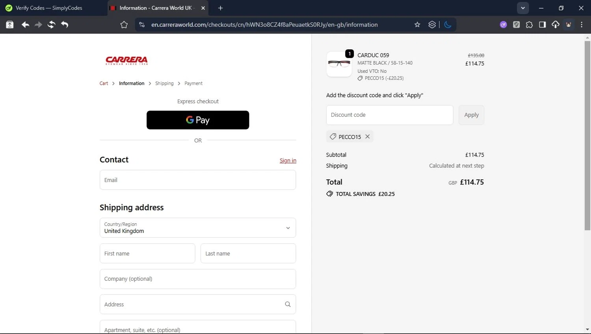Screen dimensions: 591x334
Task: Focus the Address input field
Action: [198, 304]
